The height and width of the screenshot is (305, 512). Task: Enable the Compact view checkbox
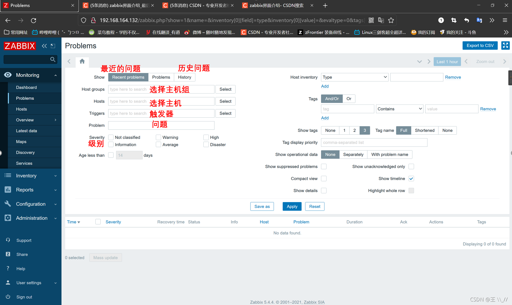pos(324,179)
